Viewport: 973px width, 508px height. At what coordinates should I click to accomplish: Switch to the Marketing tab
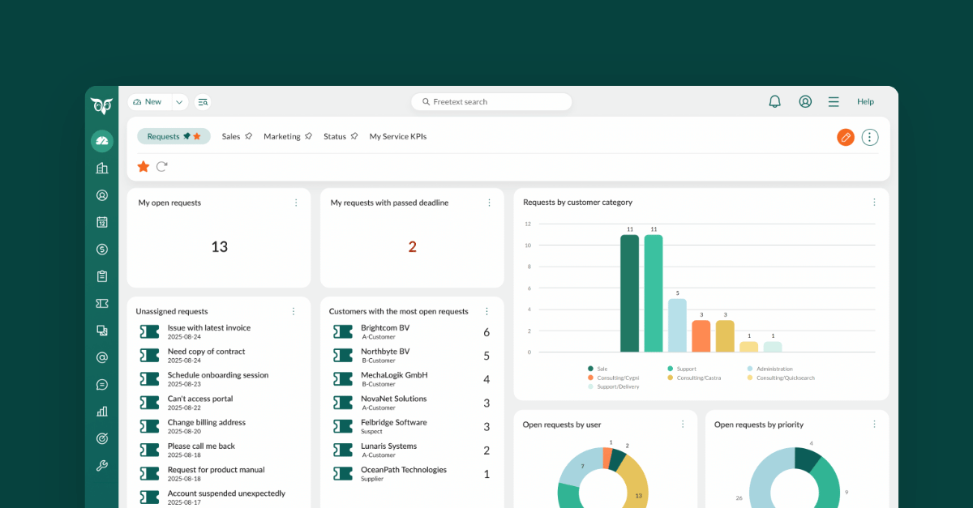[x=282, y=136]
